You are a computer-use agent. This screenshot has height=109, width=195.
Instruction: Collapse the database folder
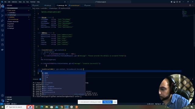tap(12, 17)
